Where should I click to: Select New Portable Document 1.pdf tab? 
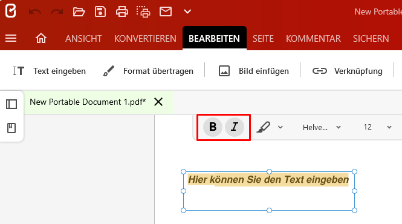point(88,102)
